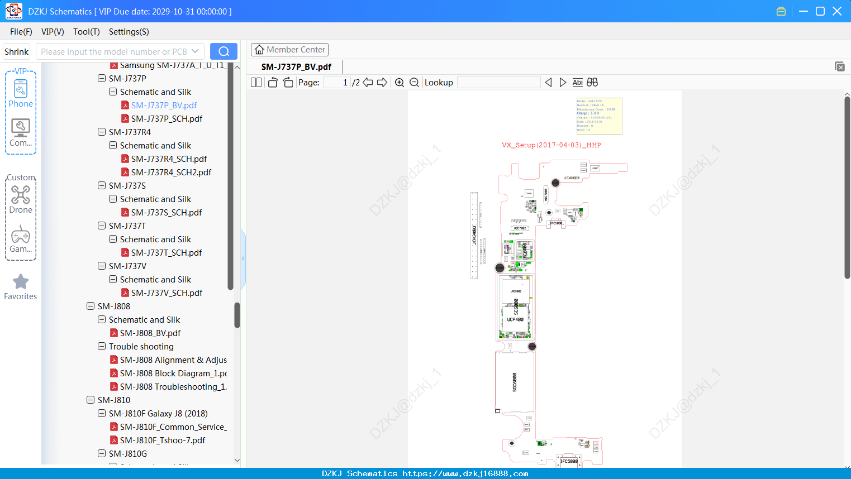
Task: Open the VIP(V) menu
Action: tap(53, 32)
